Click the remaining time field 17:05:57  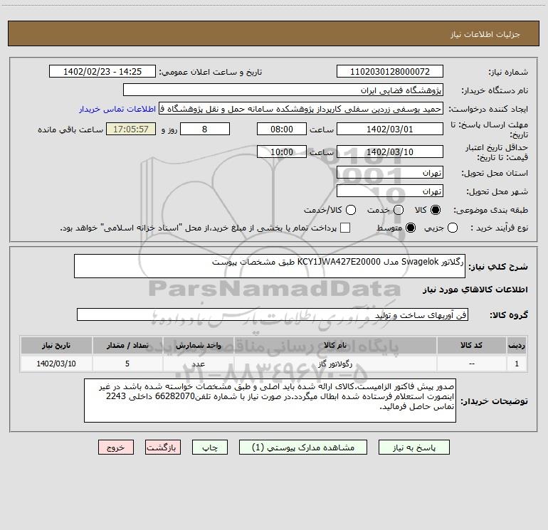tap(131, 129)
